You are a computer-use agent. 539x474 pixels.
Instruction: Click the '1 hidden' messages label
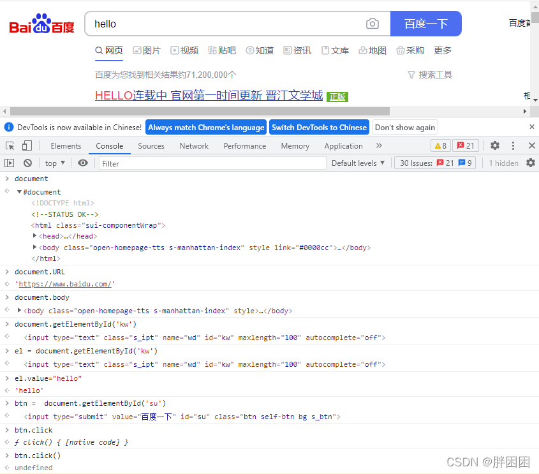503,163
